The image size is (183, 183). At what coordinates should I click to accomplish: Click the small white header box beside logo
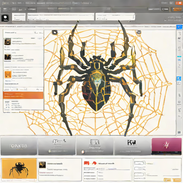point(19,17)
